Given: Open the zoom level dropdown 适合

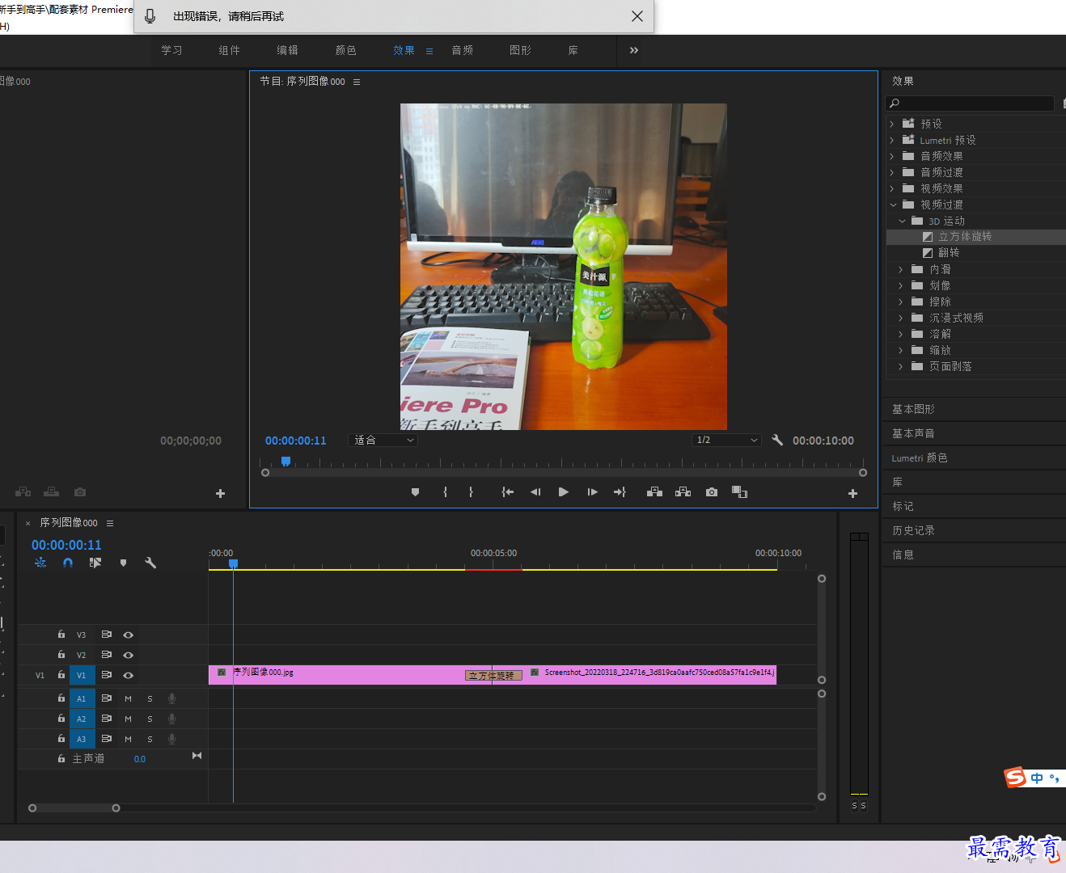Looking at the screenshot, I should click(383, 441).
